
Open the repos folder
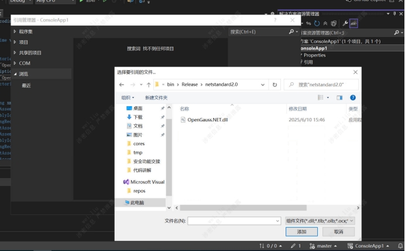pos(139,191)
